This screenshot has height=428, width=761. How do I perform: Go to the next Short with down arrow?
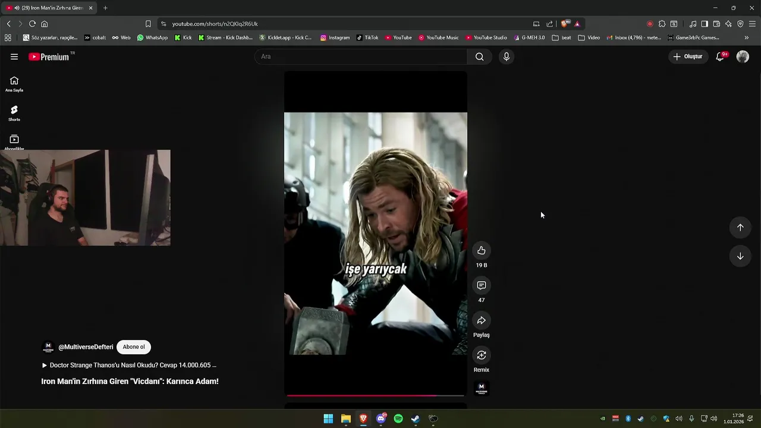click(740, 256)
